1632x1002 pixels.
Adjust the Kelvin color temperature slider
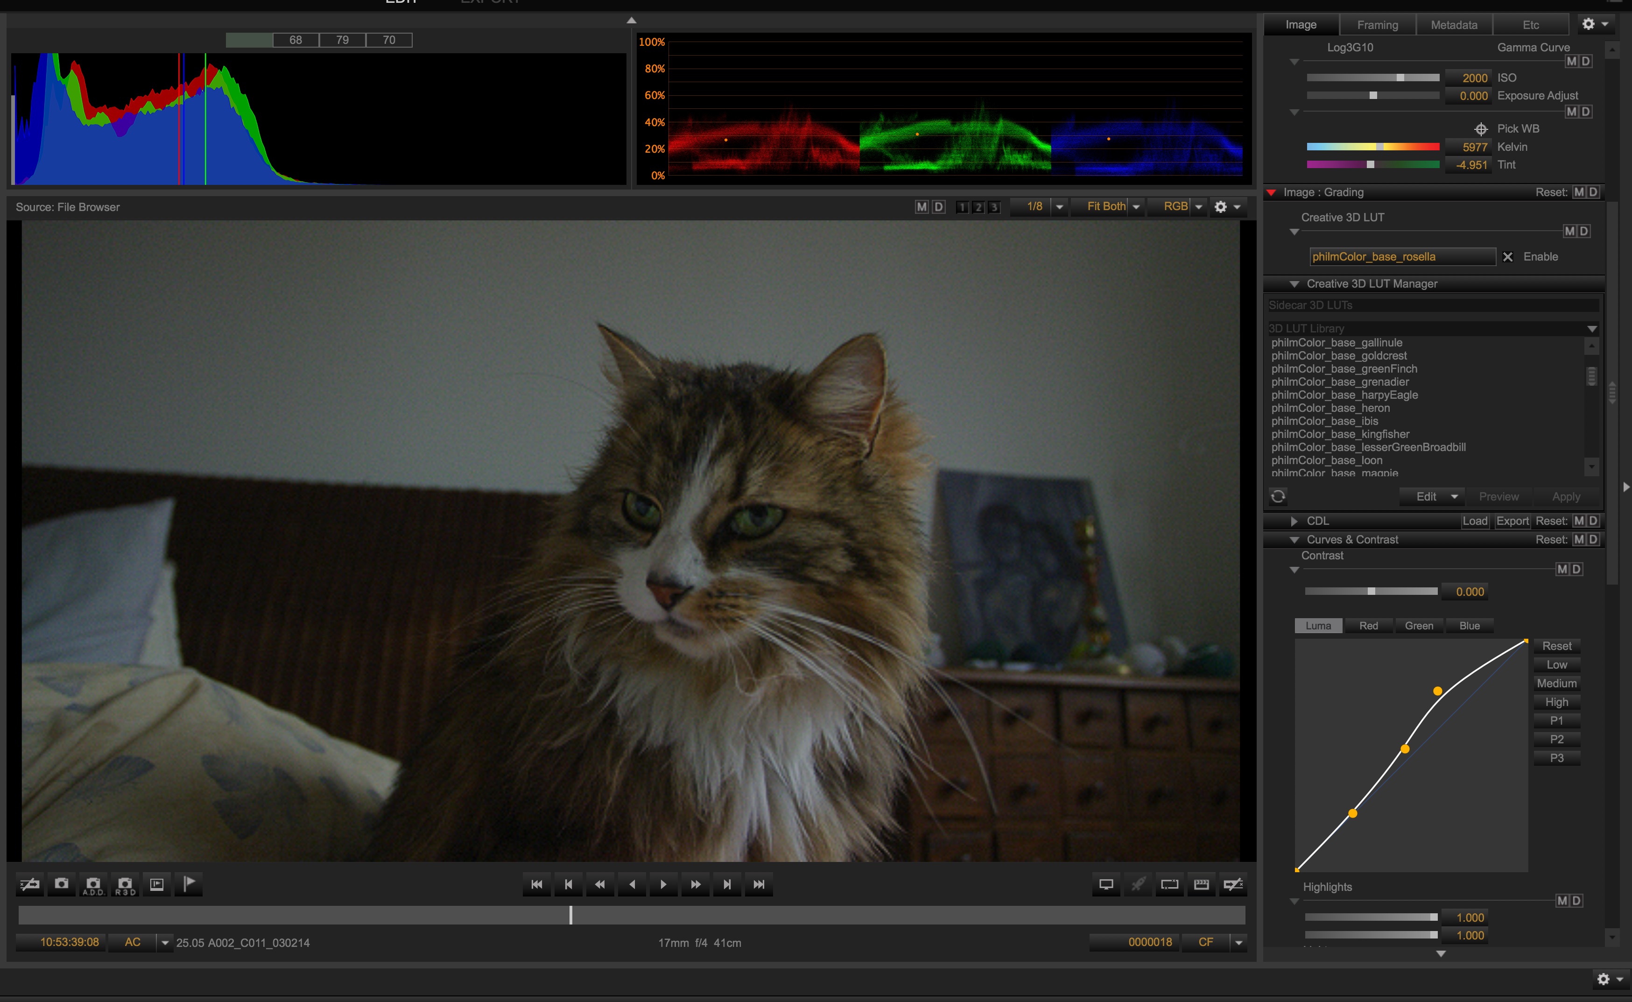[1372, 147]
